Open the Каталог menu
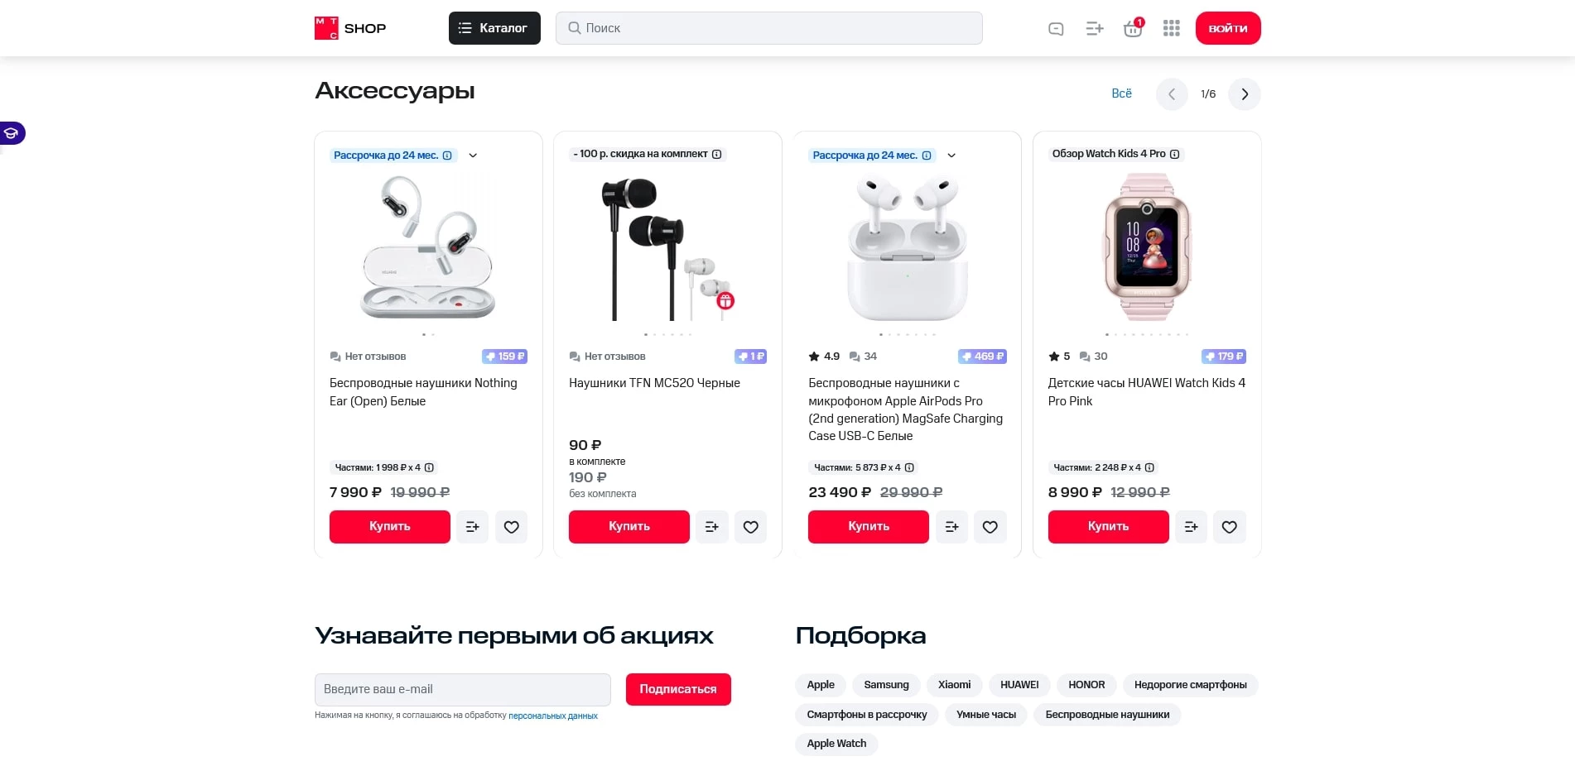Screen dimensions: 1575x766 (494, 27)
